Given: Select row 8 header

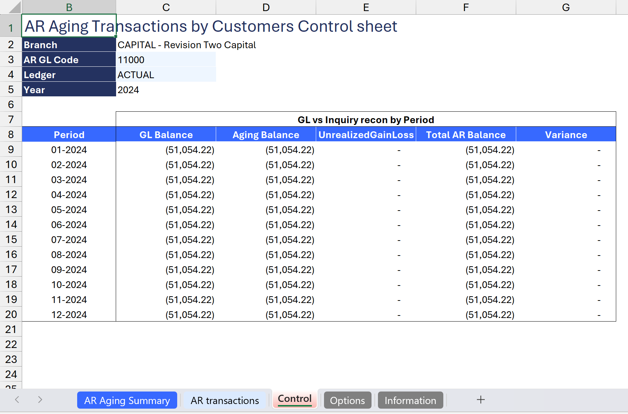Looking at the screenshot, I should point(11,135).
